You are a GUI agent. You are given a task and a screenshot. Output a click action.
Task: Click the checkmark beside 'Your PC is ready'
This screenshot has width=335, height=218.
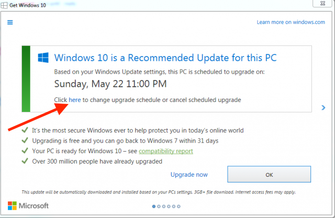(x=25, y=151)
